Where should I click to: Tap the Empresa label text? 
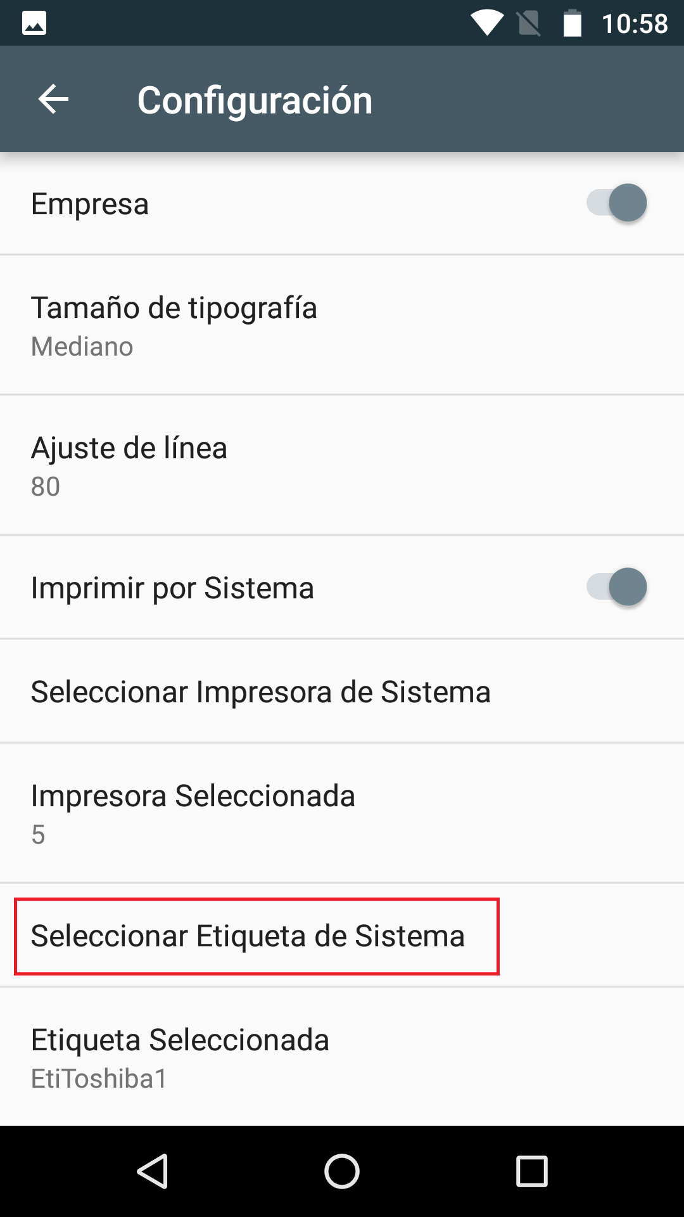pos(90,204)
